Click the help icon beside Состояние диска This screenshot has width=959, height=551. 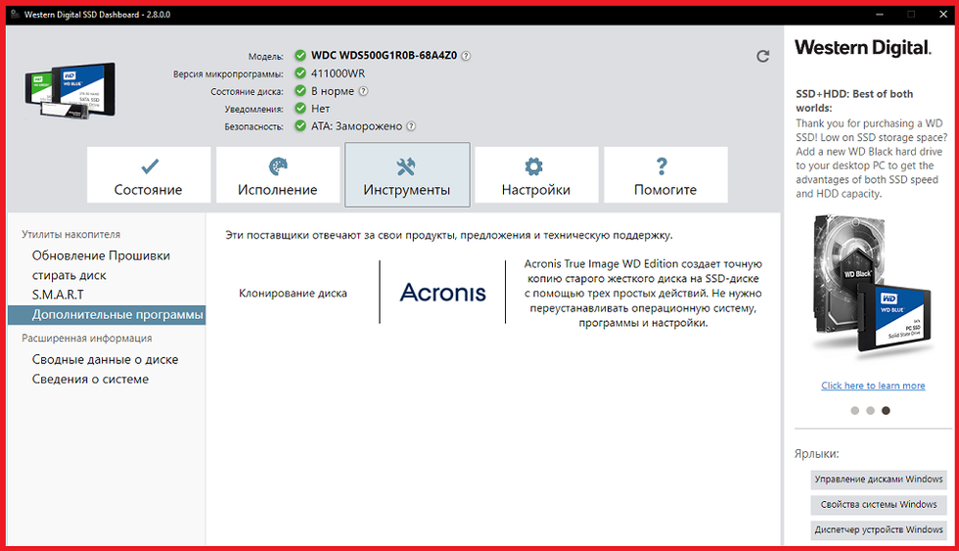point(363,91)
